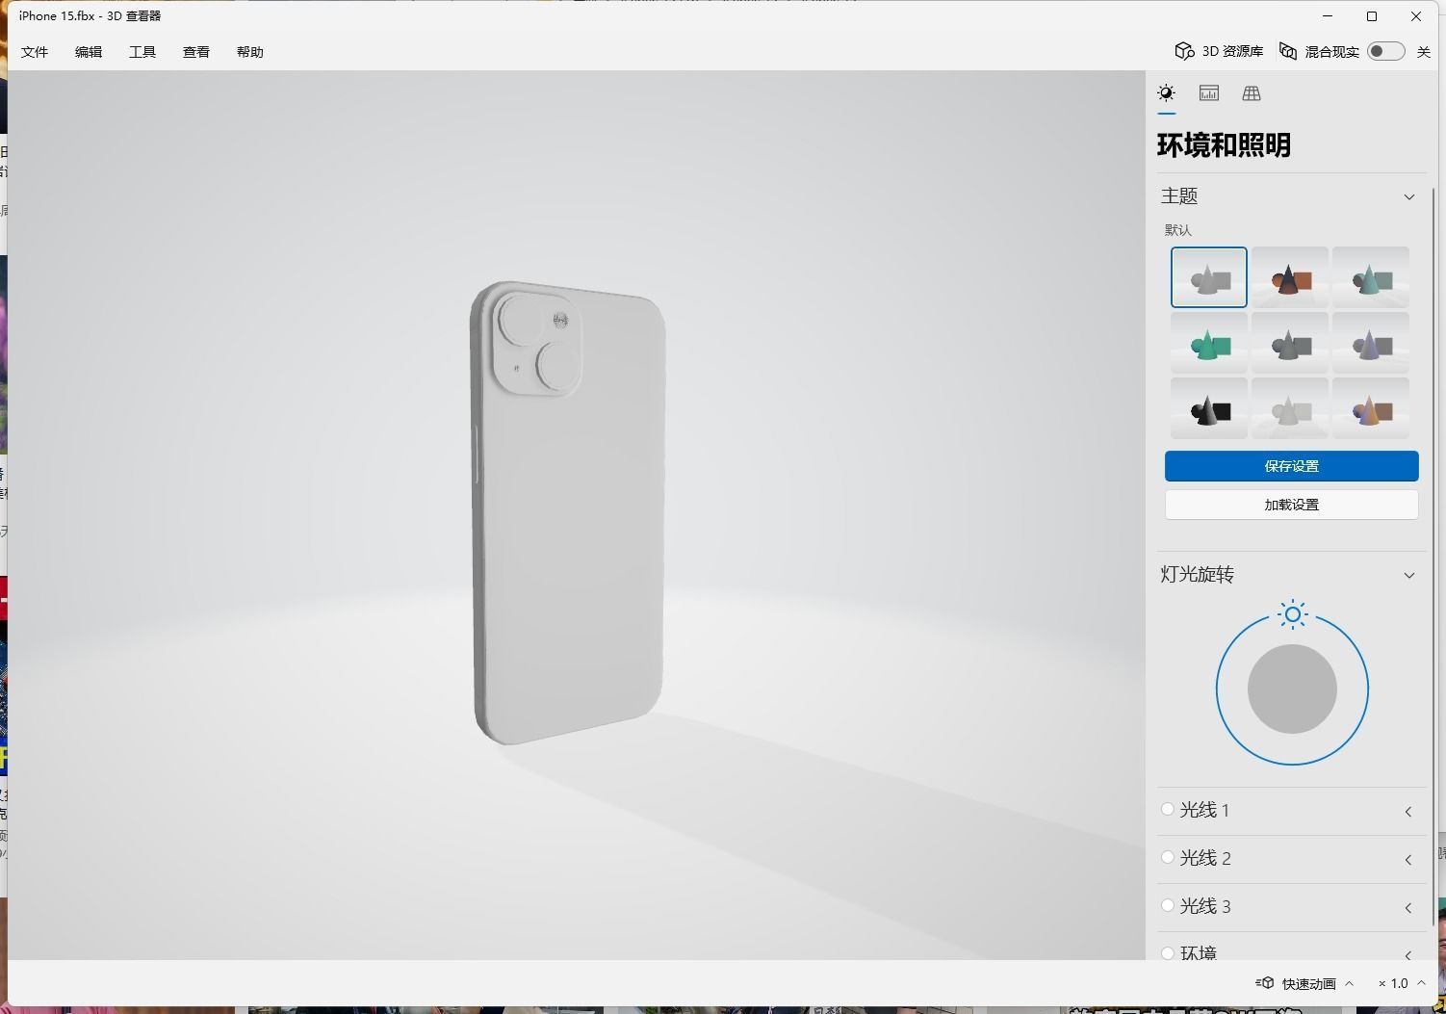This screenshot has height=1014, width=1446.
Task: Open the Stats and Shading tab icon
Action: click(1209, 93)
